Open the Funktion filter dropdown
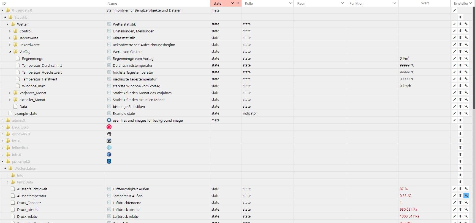The height and width of the screenshot is (223, 475). [x=395, y=3]
